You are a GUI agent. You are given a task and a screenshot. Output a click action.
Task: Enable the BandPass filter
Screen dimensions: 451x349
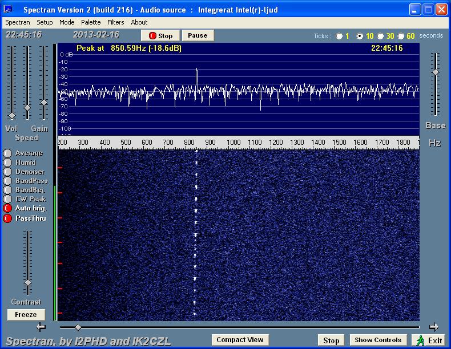7,181
